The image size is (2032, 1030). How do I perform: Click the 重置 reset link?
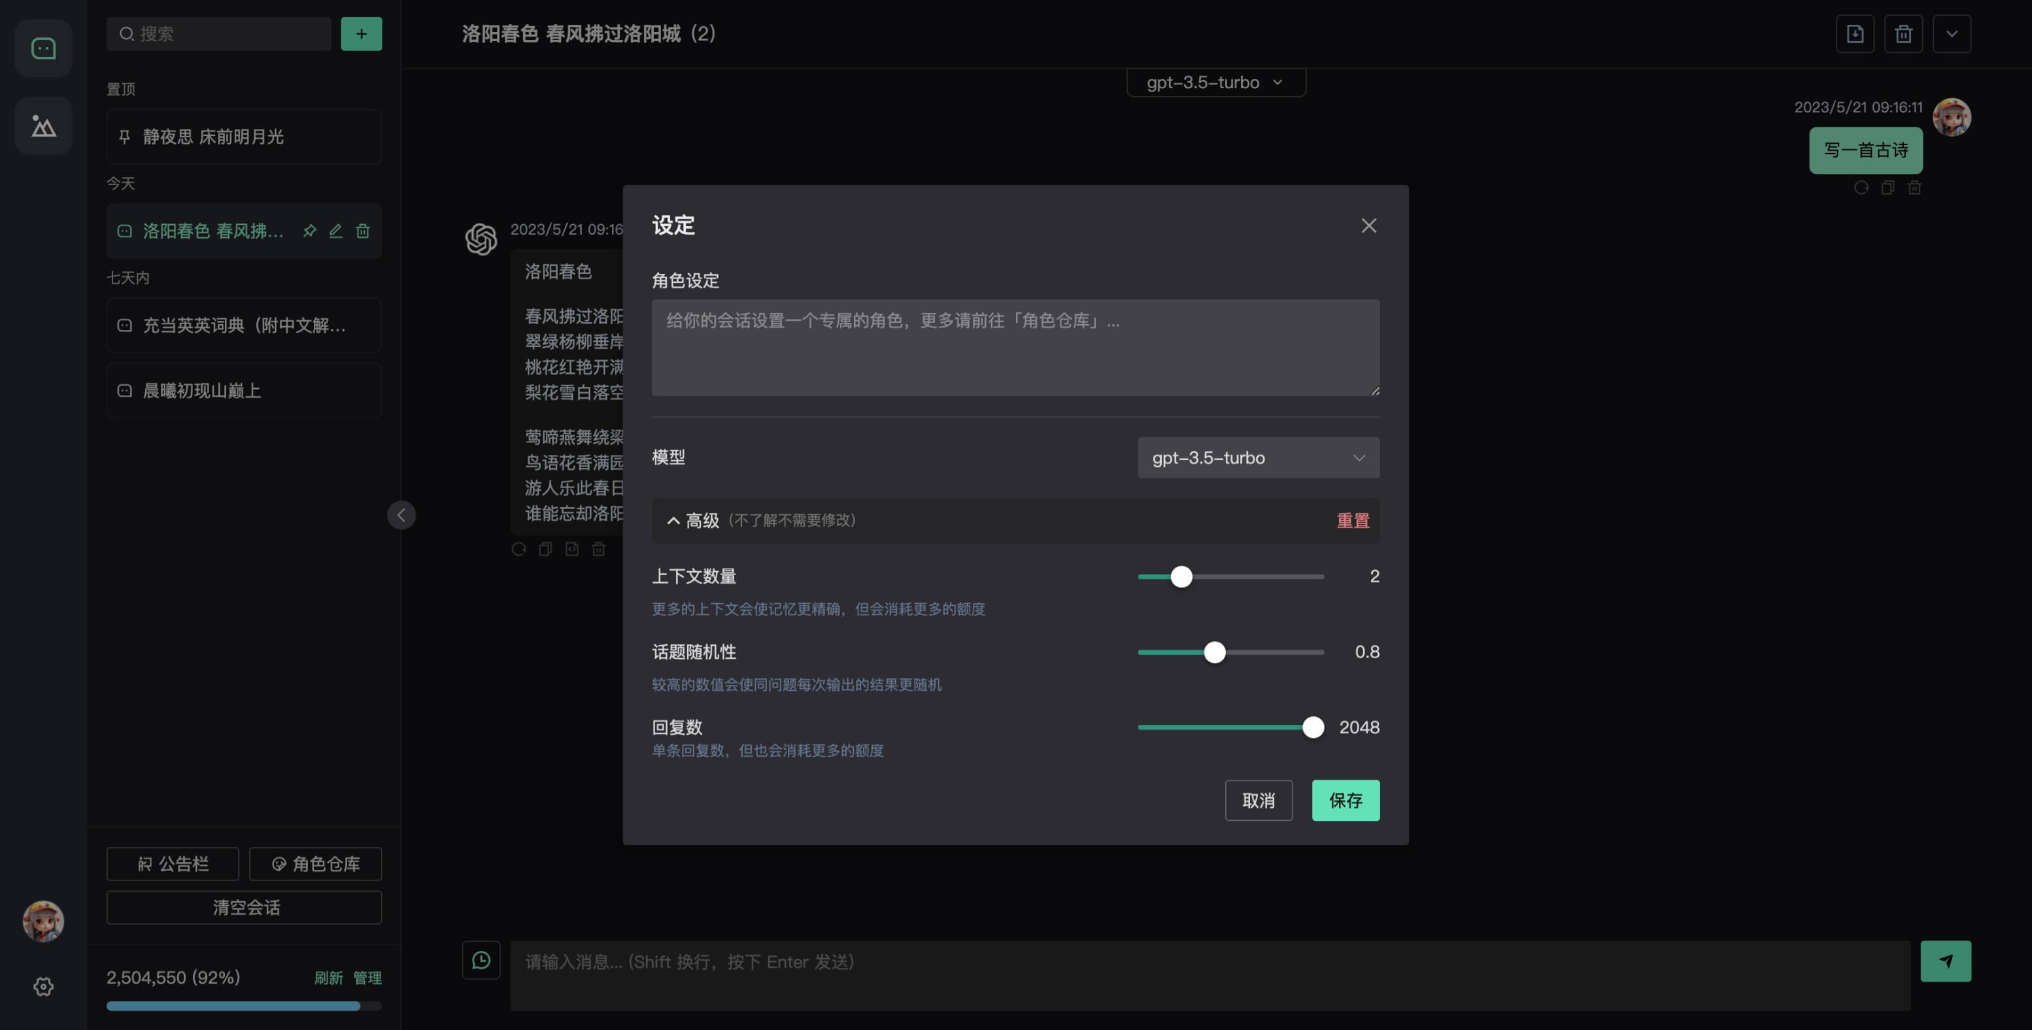pos(1352,520)
